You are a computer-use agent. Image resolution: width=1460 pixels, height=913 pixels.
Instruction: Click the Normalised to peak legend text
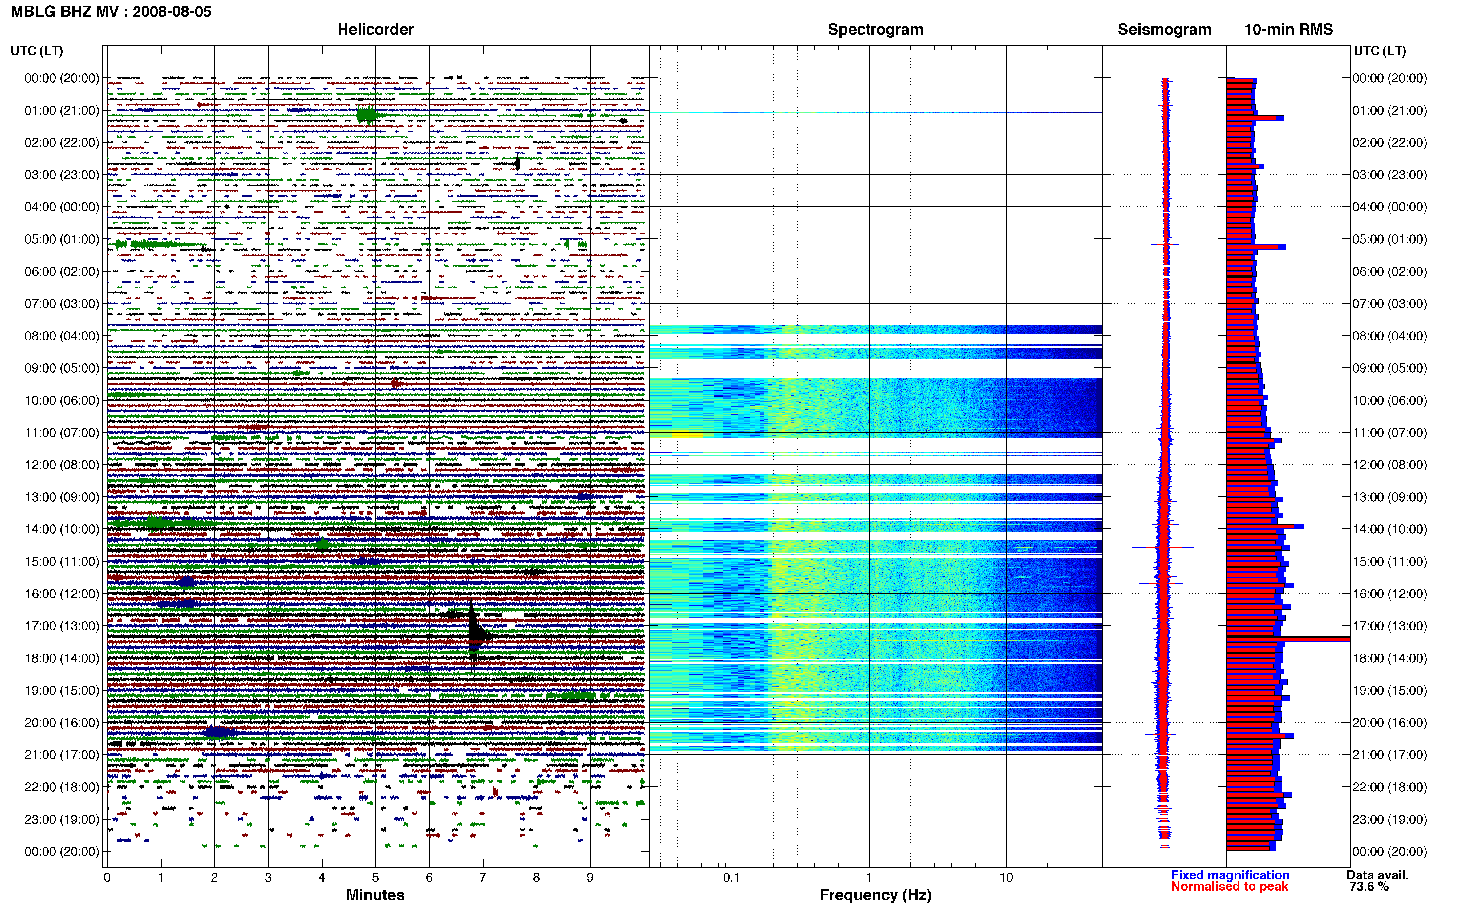1229,887
